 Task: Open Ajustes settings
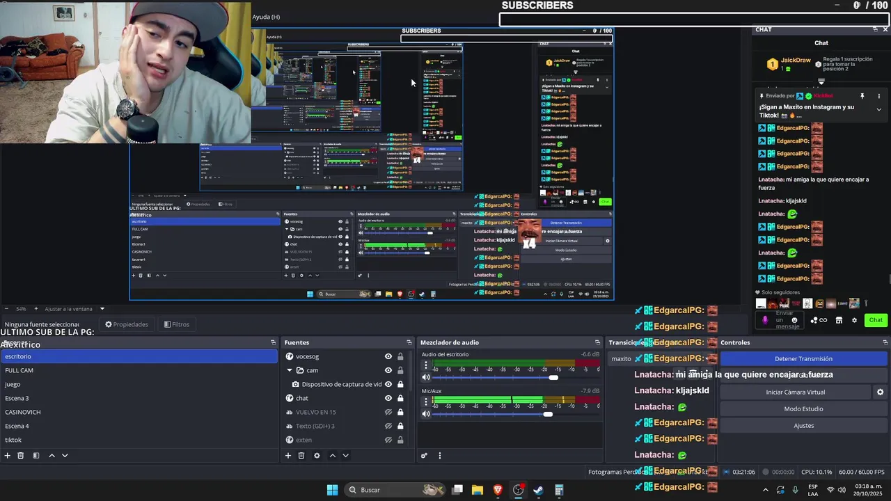(x=803, y=426)
